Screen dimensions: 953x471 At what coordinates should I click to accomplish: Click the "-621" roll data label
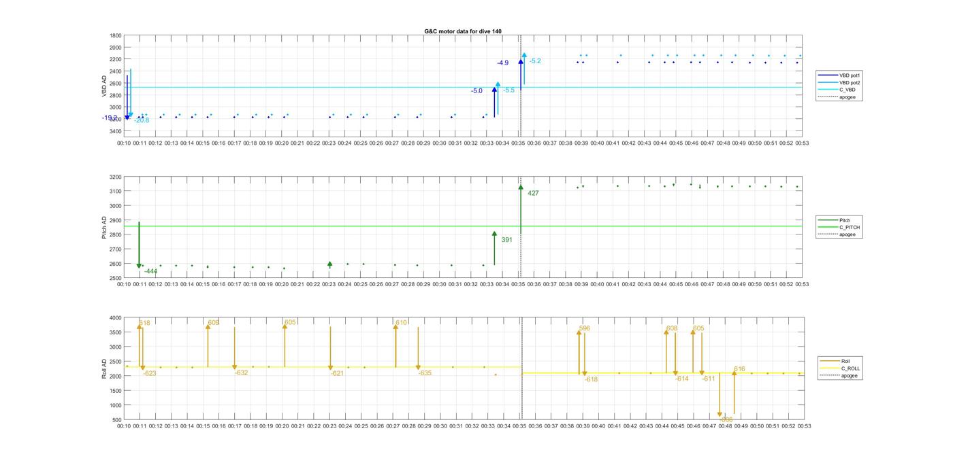(x=337, y=373)
